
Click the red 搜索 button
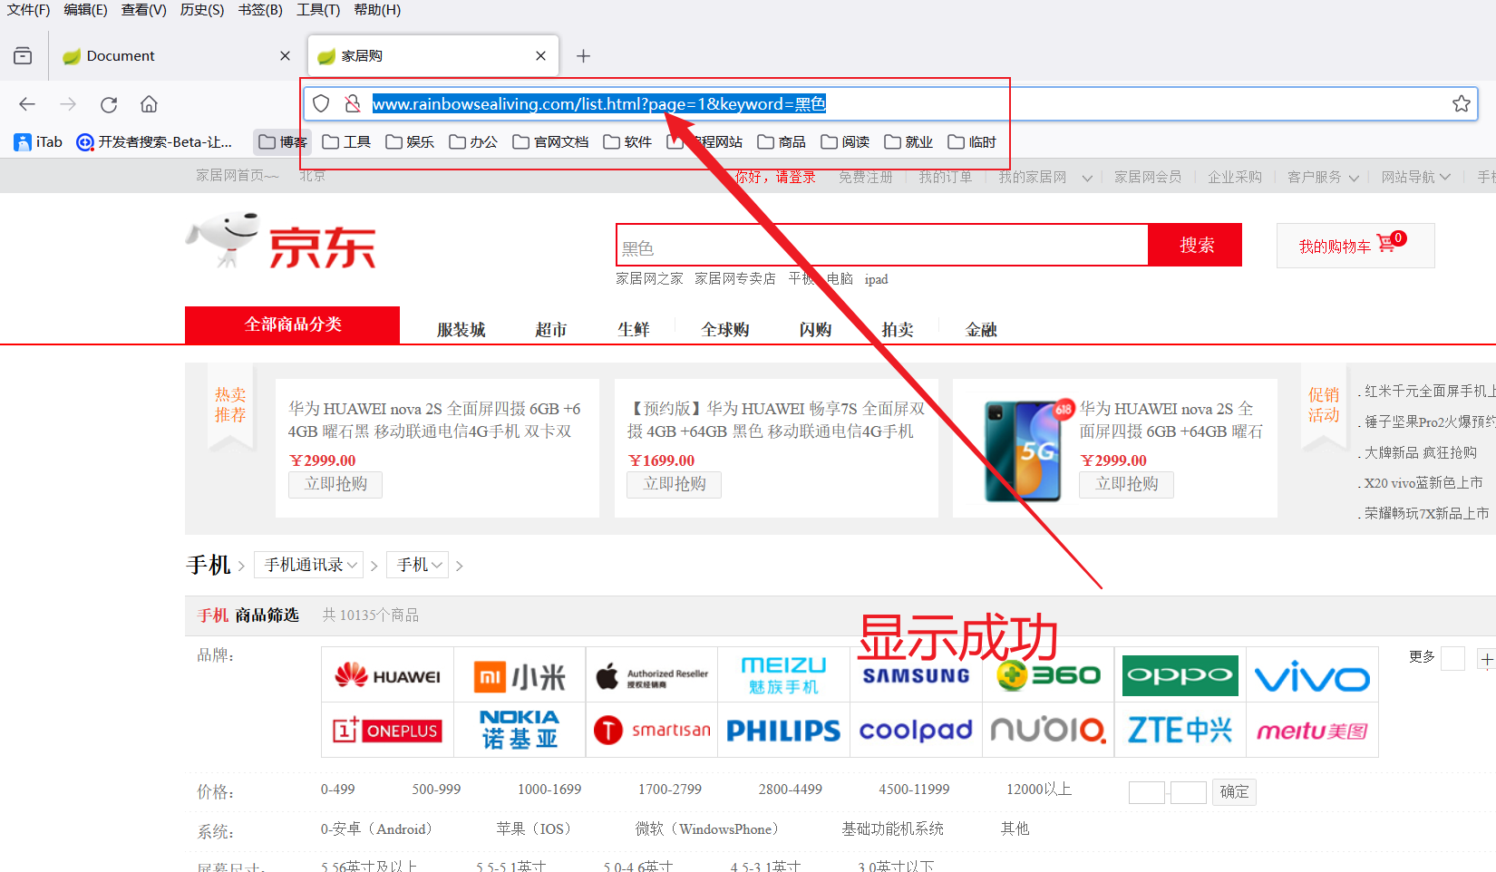click(1196, 245)
